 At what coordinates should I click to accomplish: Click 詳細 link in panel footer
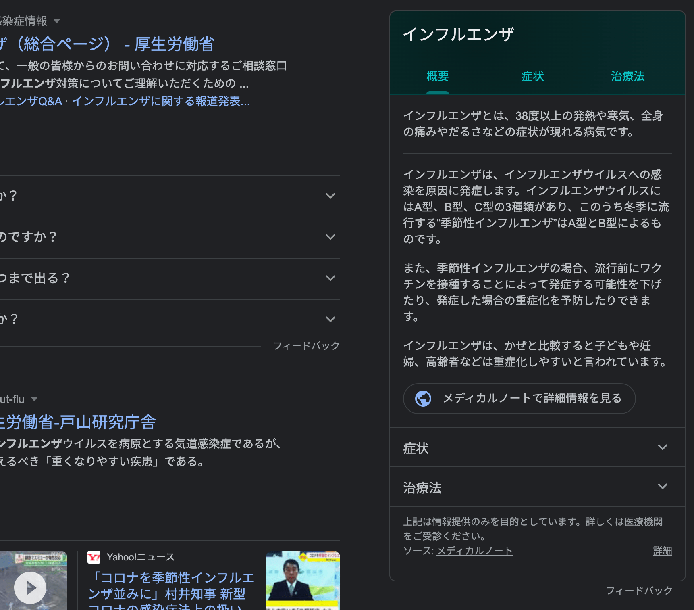click(x=662, y=551)
